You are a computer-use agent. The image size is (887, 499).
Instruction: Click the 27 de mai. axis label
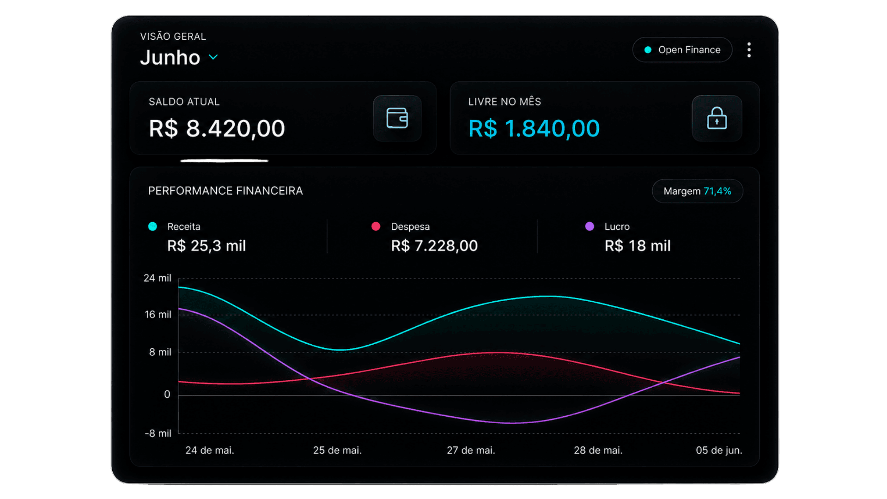471,450
